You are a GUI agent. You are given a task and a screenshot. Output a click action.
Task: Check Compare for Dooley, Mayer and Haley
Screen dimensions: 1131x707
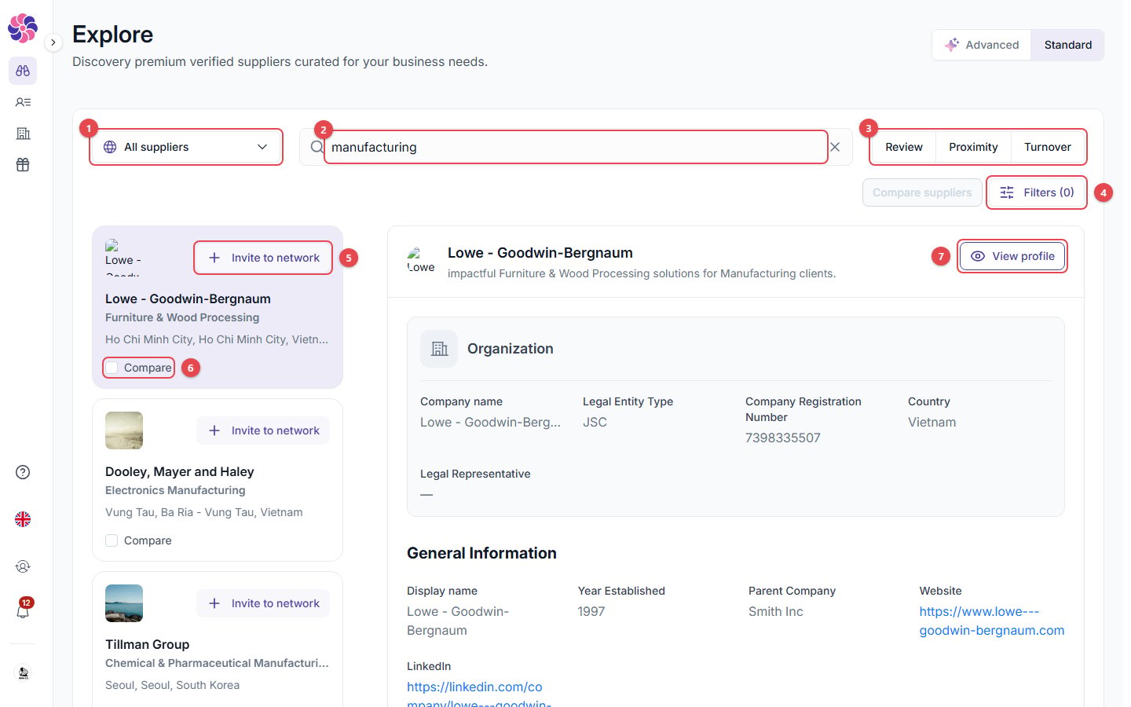tap(112, 540)
